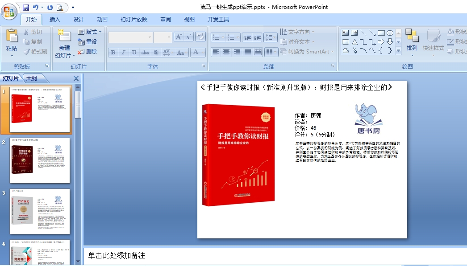The height and width of the screenshot is (266, 467).
Task: Toggle italic formatting
Action: point(123,52)
